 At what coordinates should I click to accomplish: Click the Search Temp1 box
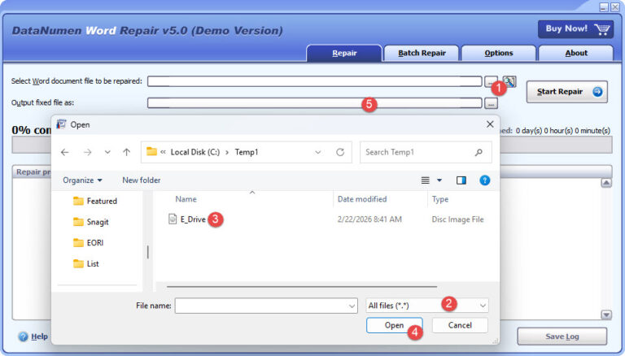[426, 152]
